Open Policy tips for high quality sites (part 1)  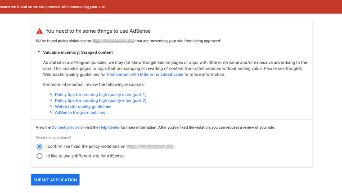(101, 95)
